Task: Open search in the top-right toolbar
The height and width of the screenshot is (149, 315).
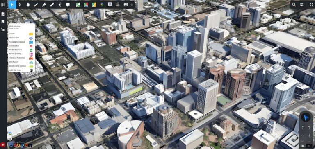Action: 294,5
